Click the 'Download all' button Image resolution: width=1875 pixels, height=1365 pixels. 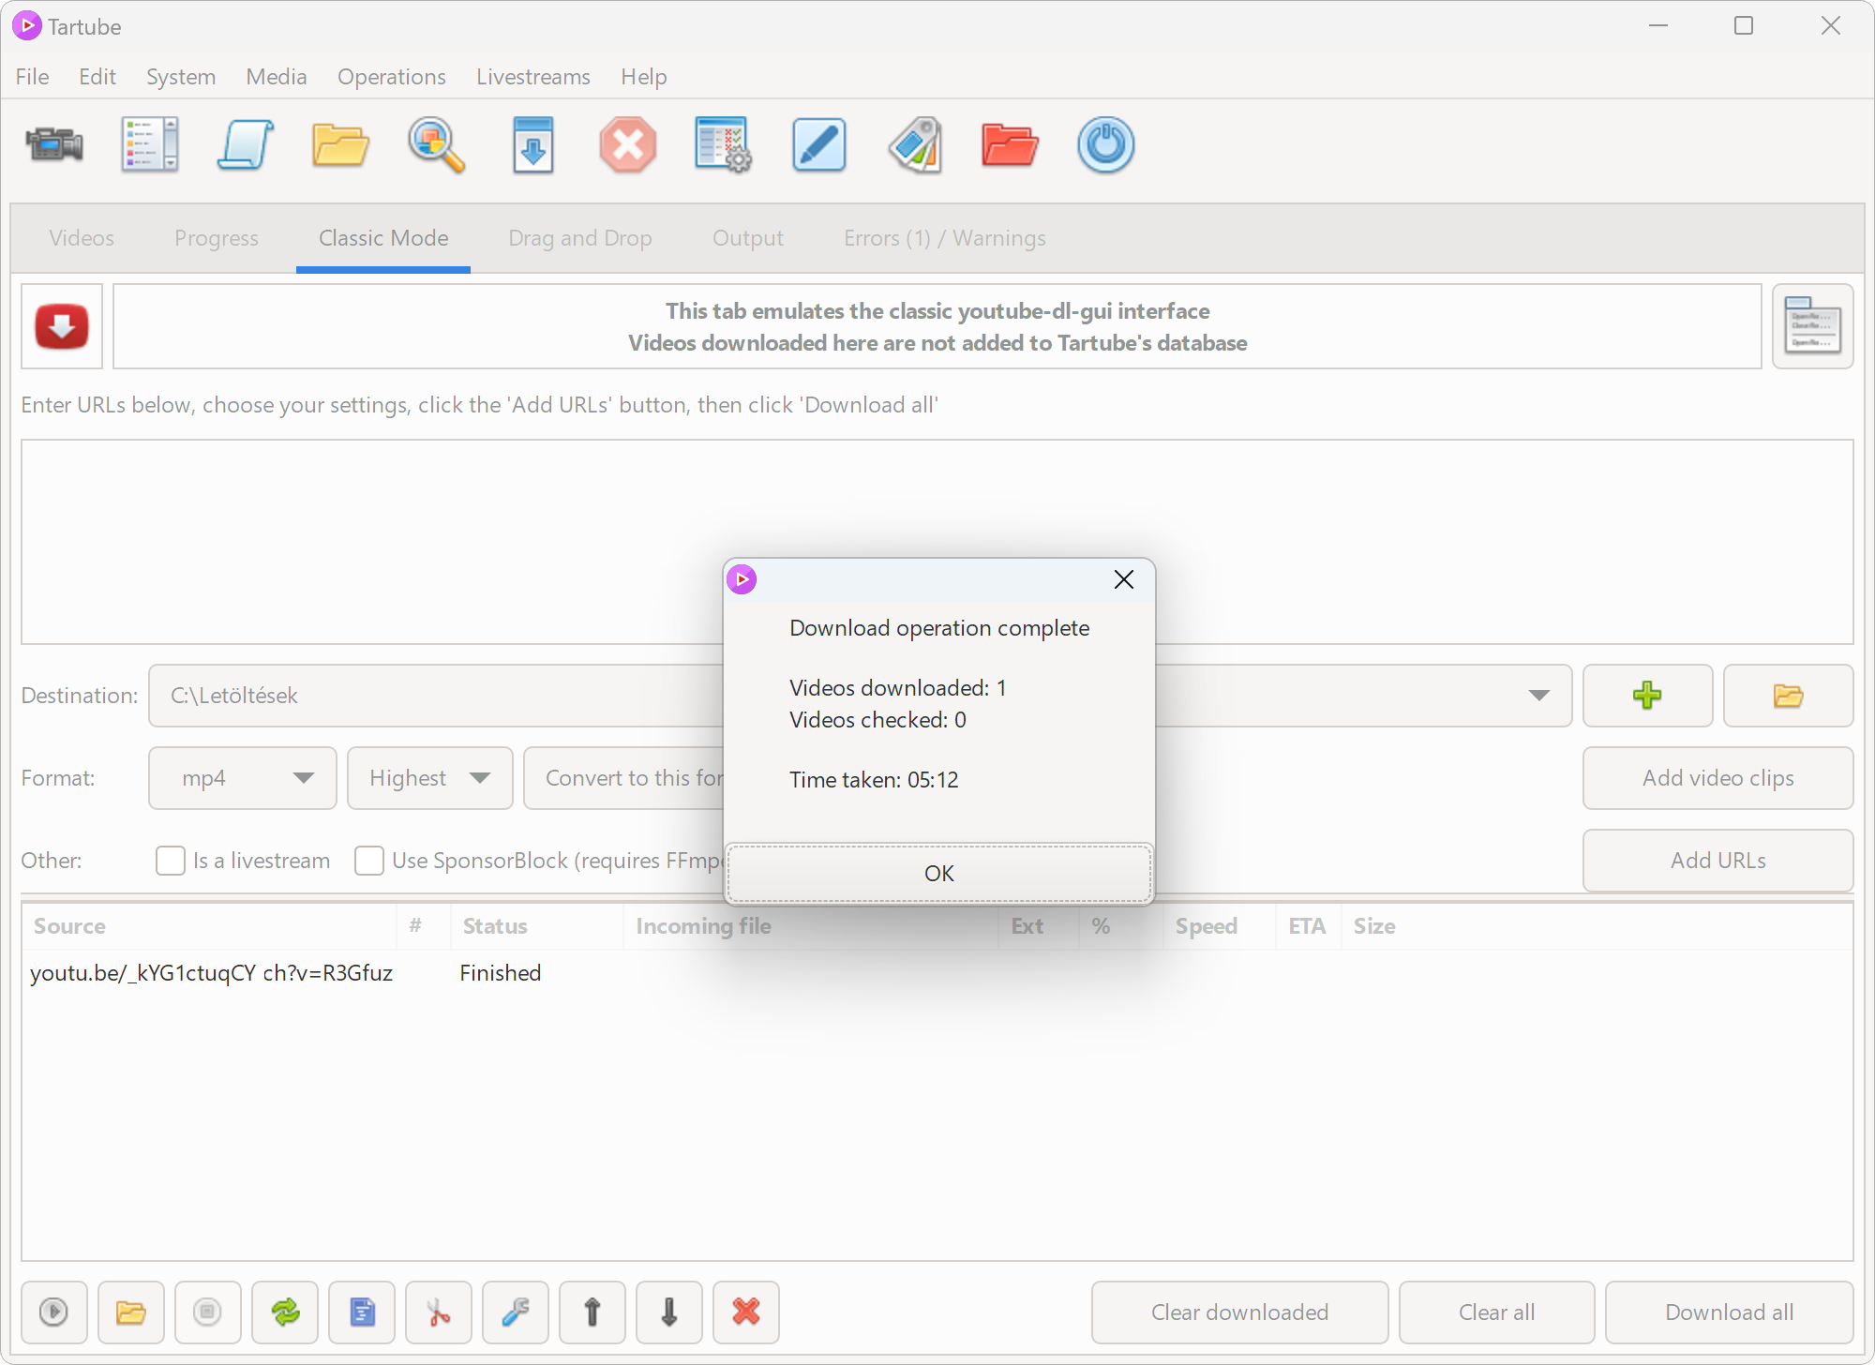click(x=1730, y=1312)
